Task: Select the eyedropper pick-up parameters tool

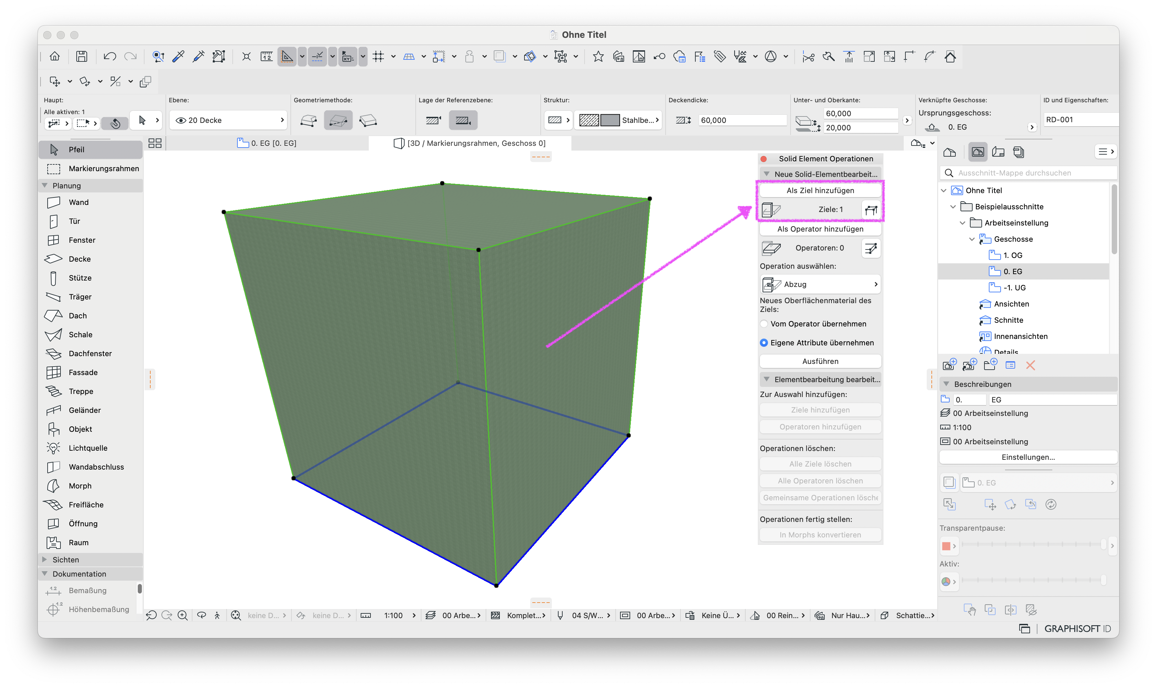Action: 179,57
